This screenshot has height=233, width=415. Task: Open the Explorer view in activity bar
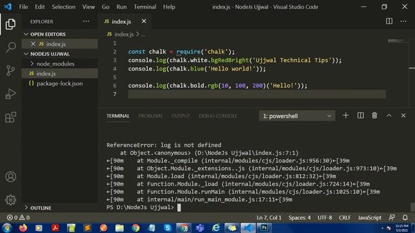click(10, 24)
